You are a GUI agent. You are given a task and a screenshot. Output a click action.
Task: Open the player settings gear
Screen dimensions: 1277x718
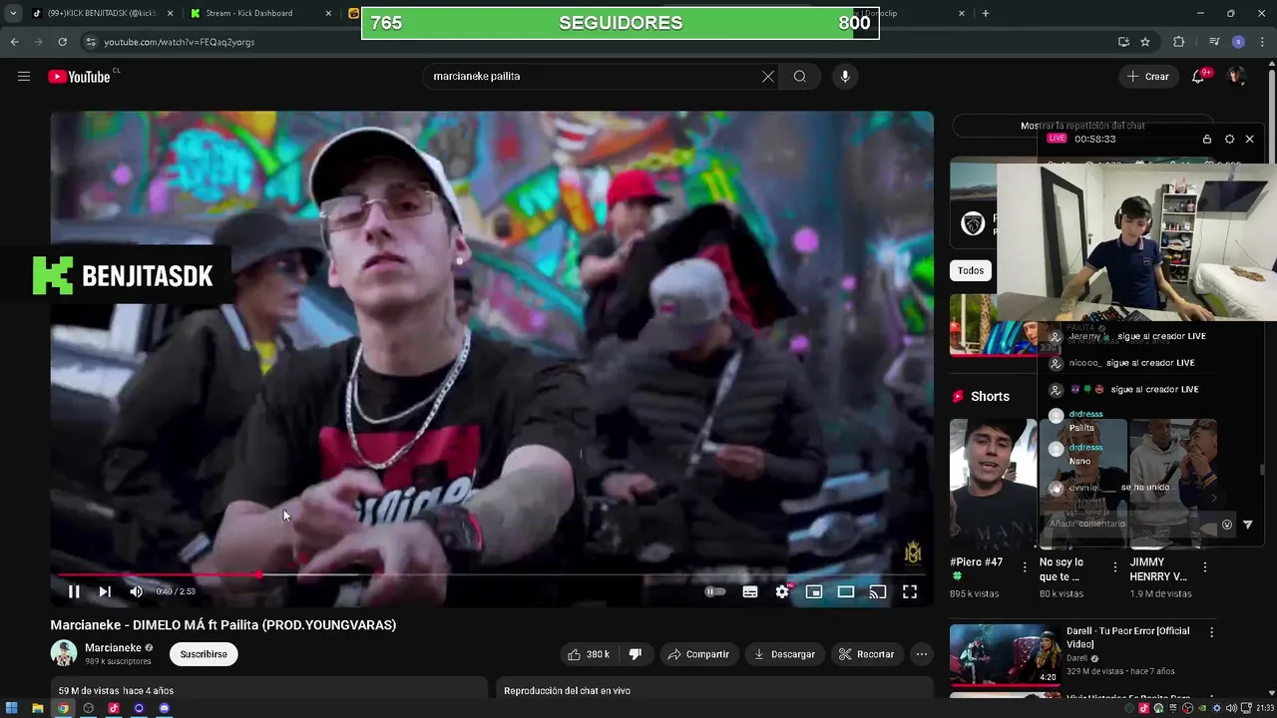[x=782, y=591]
